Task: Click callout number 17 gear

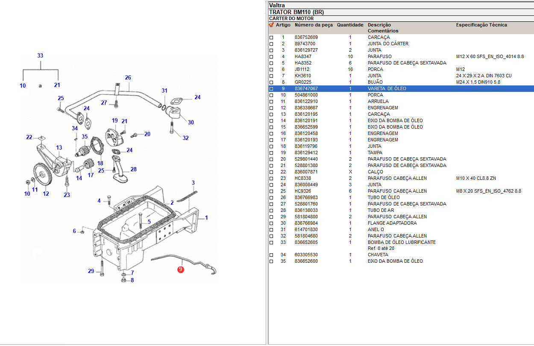Action: point(91,175)
